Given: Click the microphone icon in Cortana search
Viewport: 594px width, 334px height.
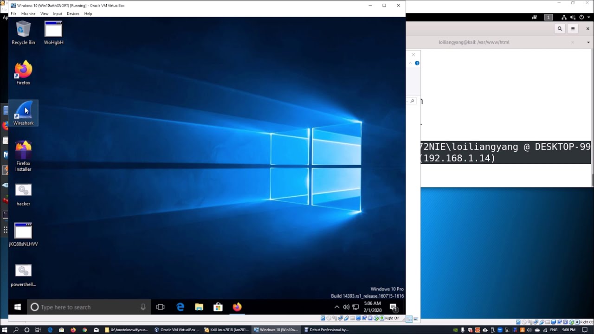Looking at the screenshot, I should 143,307.
